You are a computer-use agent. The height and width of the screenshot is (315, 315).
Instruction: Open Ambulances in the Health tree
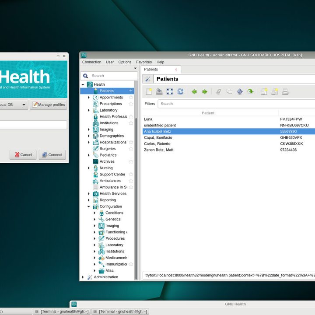(x=110, y=181)
